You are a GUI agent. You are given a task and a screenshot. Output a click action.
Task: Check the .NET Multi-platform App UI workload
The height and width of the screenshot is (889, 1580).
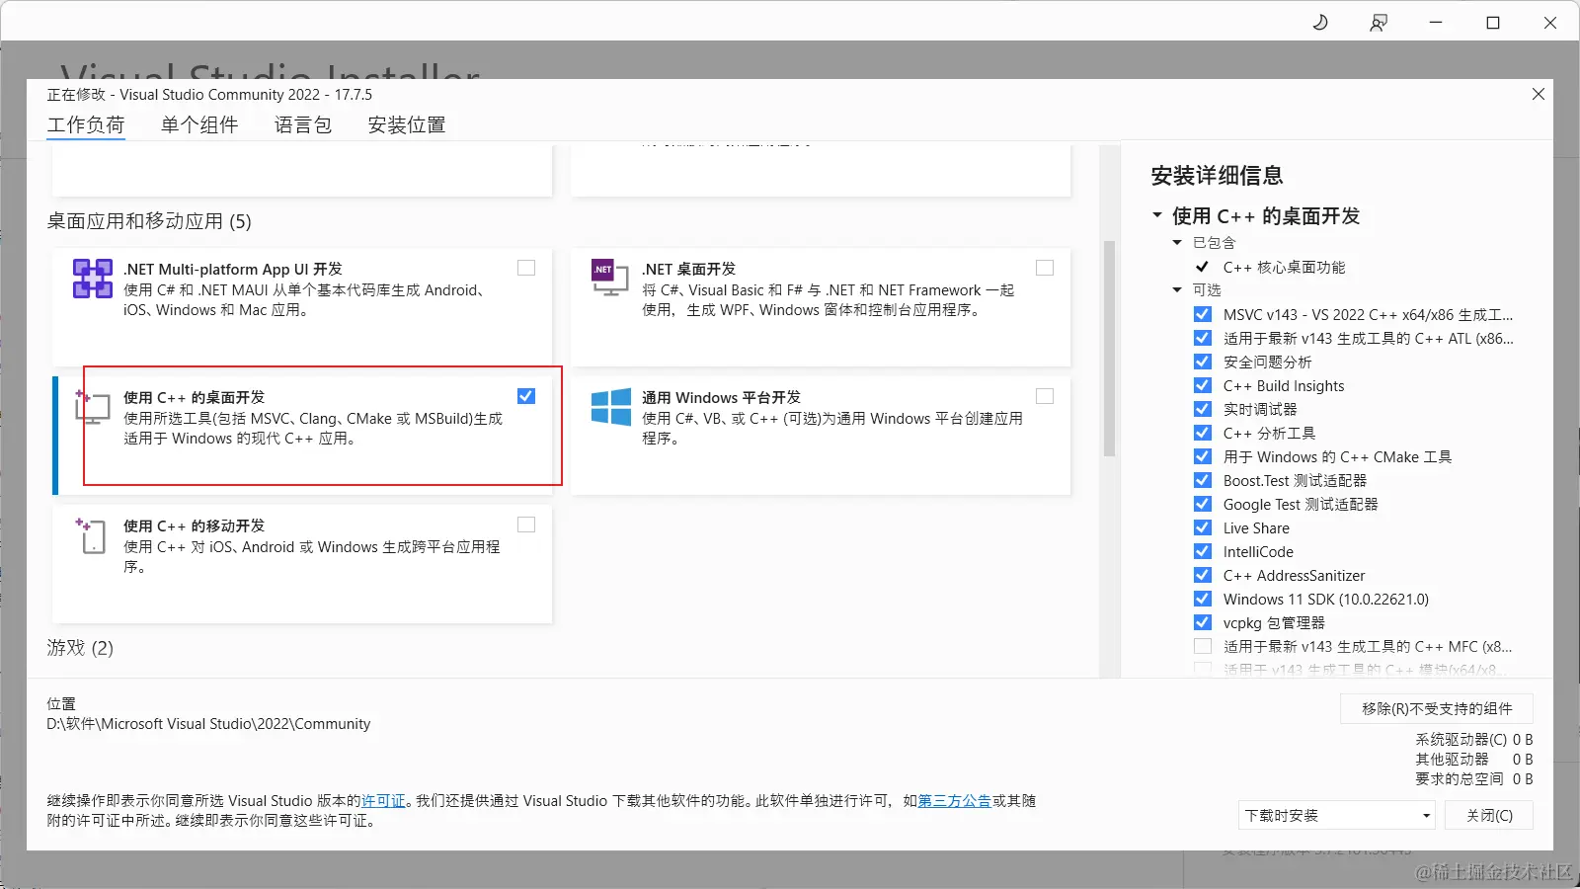click(526, 268)
